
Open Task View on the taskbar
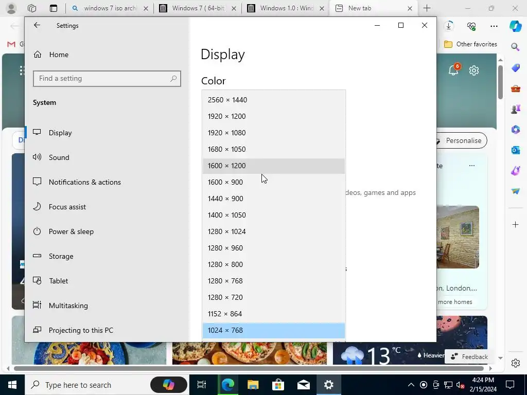tap(201, 385)
